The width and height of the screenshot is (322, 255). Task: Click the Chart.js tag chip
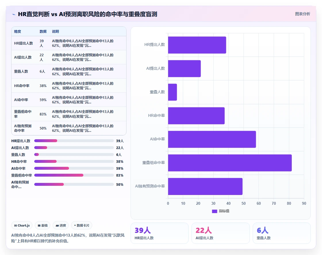(22, 225)
